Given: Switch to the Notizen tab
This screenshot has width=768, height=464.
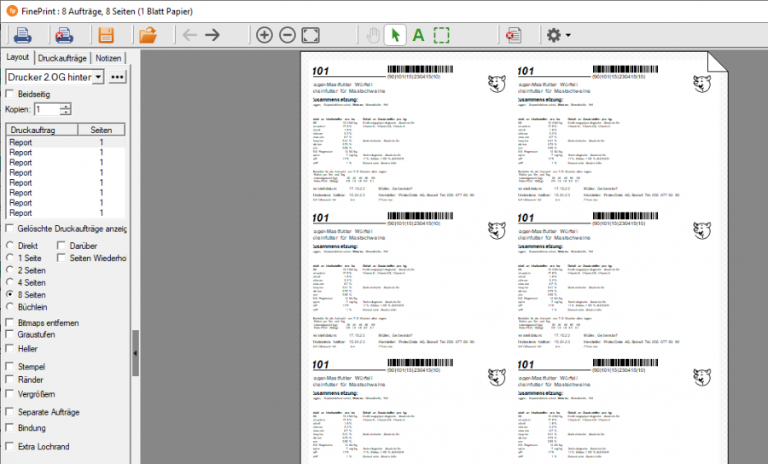Looking at the screenshot, I should click(x=108, y=58).
